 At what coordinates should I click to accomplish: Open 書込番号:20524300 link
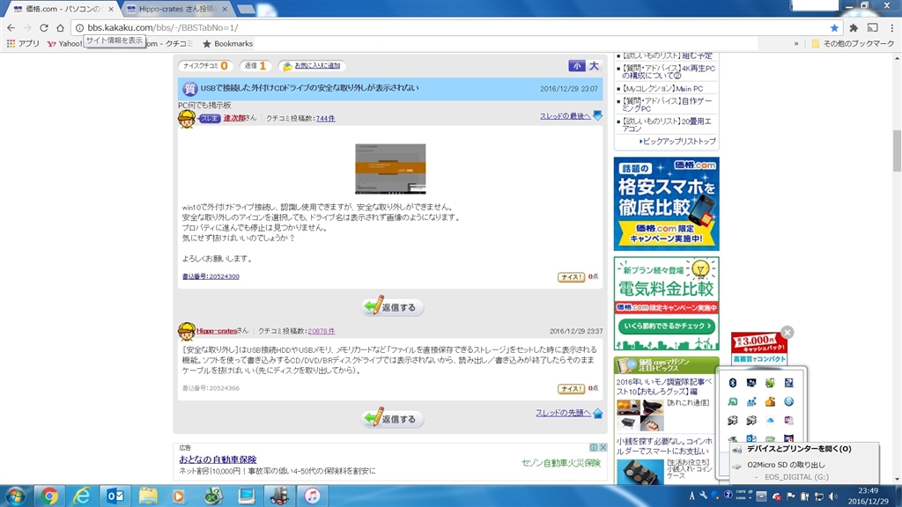pos(211,276)
